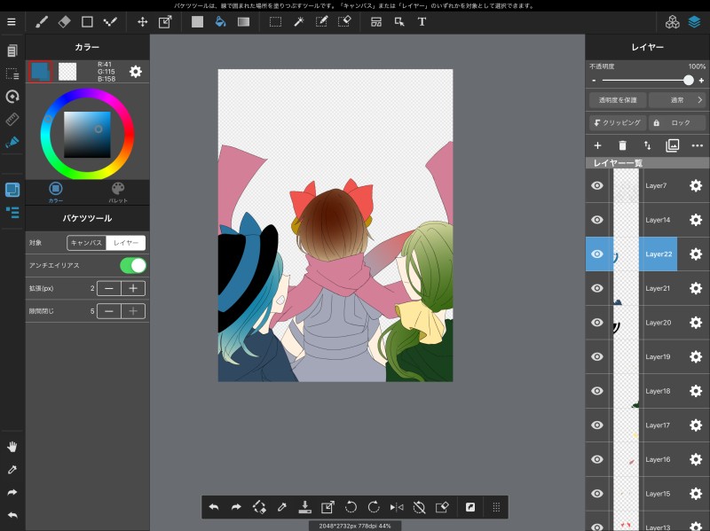This screenshot has width=710, height=531.
Task: Hide Layer21 using its eye icon
Action: 597,288
